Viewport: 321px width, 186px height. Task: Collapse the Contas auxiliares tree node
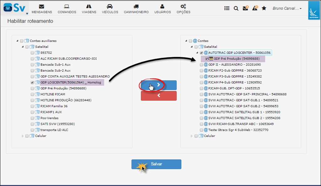point(17,41)
